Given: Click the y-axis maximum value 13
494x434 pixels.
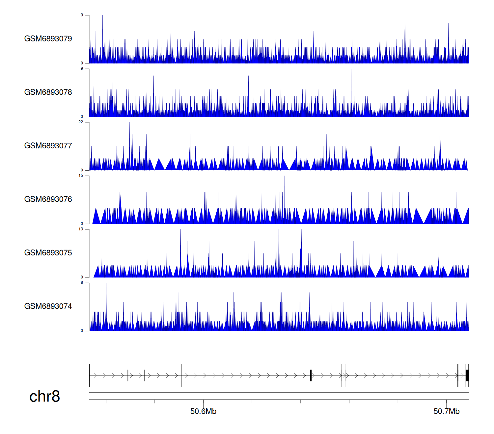Looking at the screenshot, I should point(81,229).
